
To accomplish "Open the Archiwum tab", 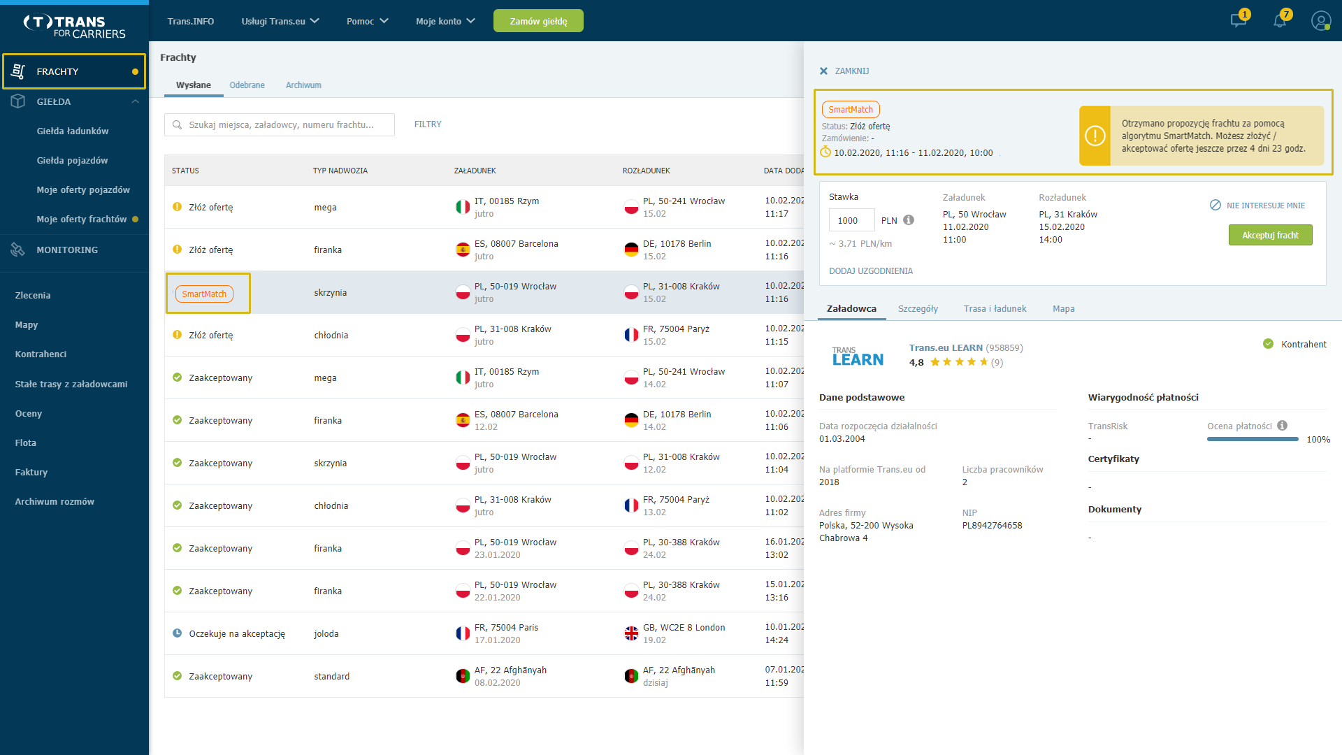I will pos(303,85).
